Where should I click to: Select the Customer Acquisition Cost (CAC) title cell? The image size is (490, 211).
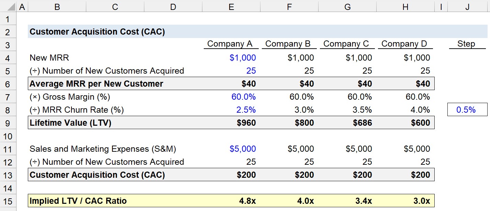click(x=97, y=32)
